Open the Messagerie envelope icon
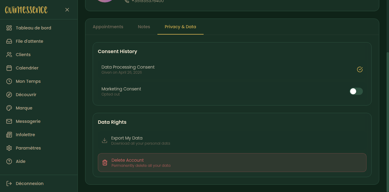Screen dimensions: 389x192 point(9,121)
